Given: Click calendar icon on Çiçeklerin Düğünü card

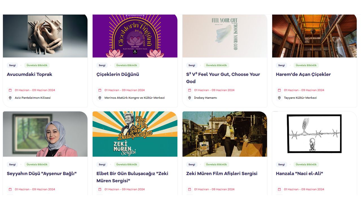Looking at the screenshot, I should 100,90.
